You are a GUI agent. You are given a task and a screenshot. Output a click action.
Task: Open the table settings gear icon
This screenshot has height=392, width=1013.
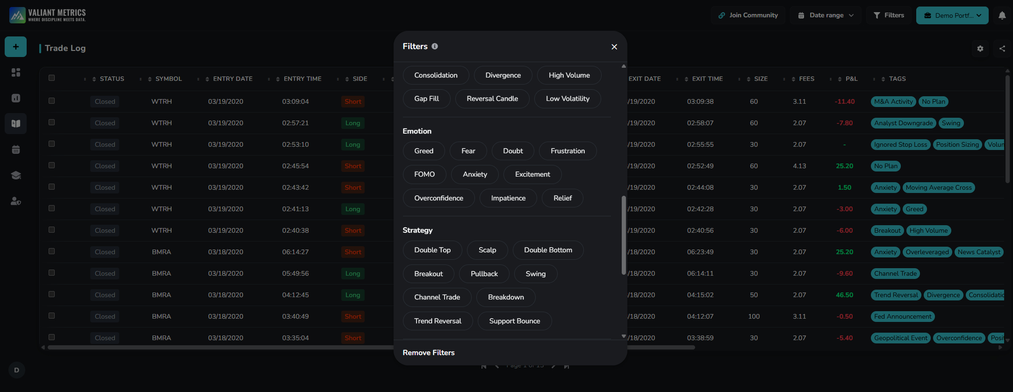point(980,49)
